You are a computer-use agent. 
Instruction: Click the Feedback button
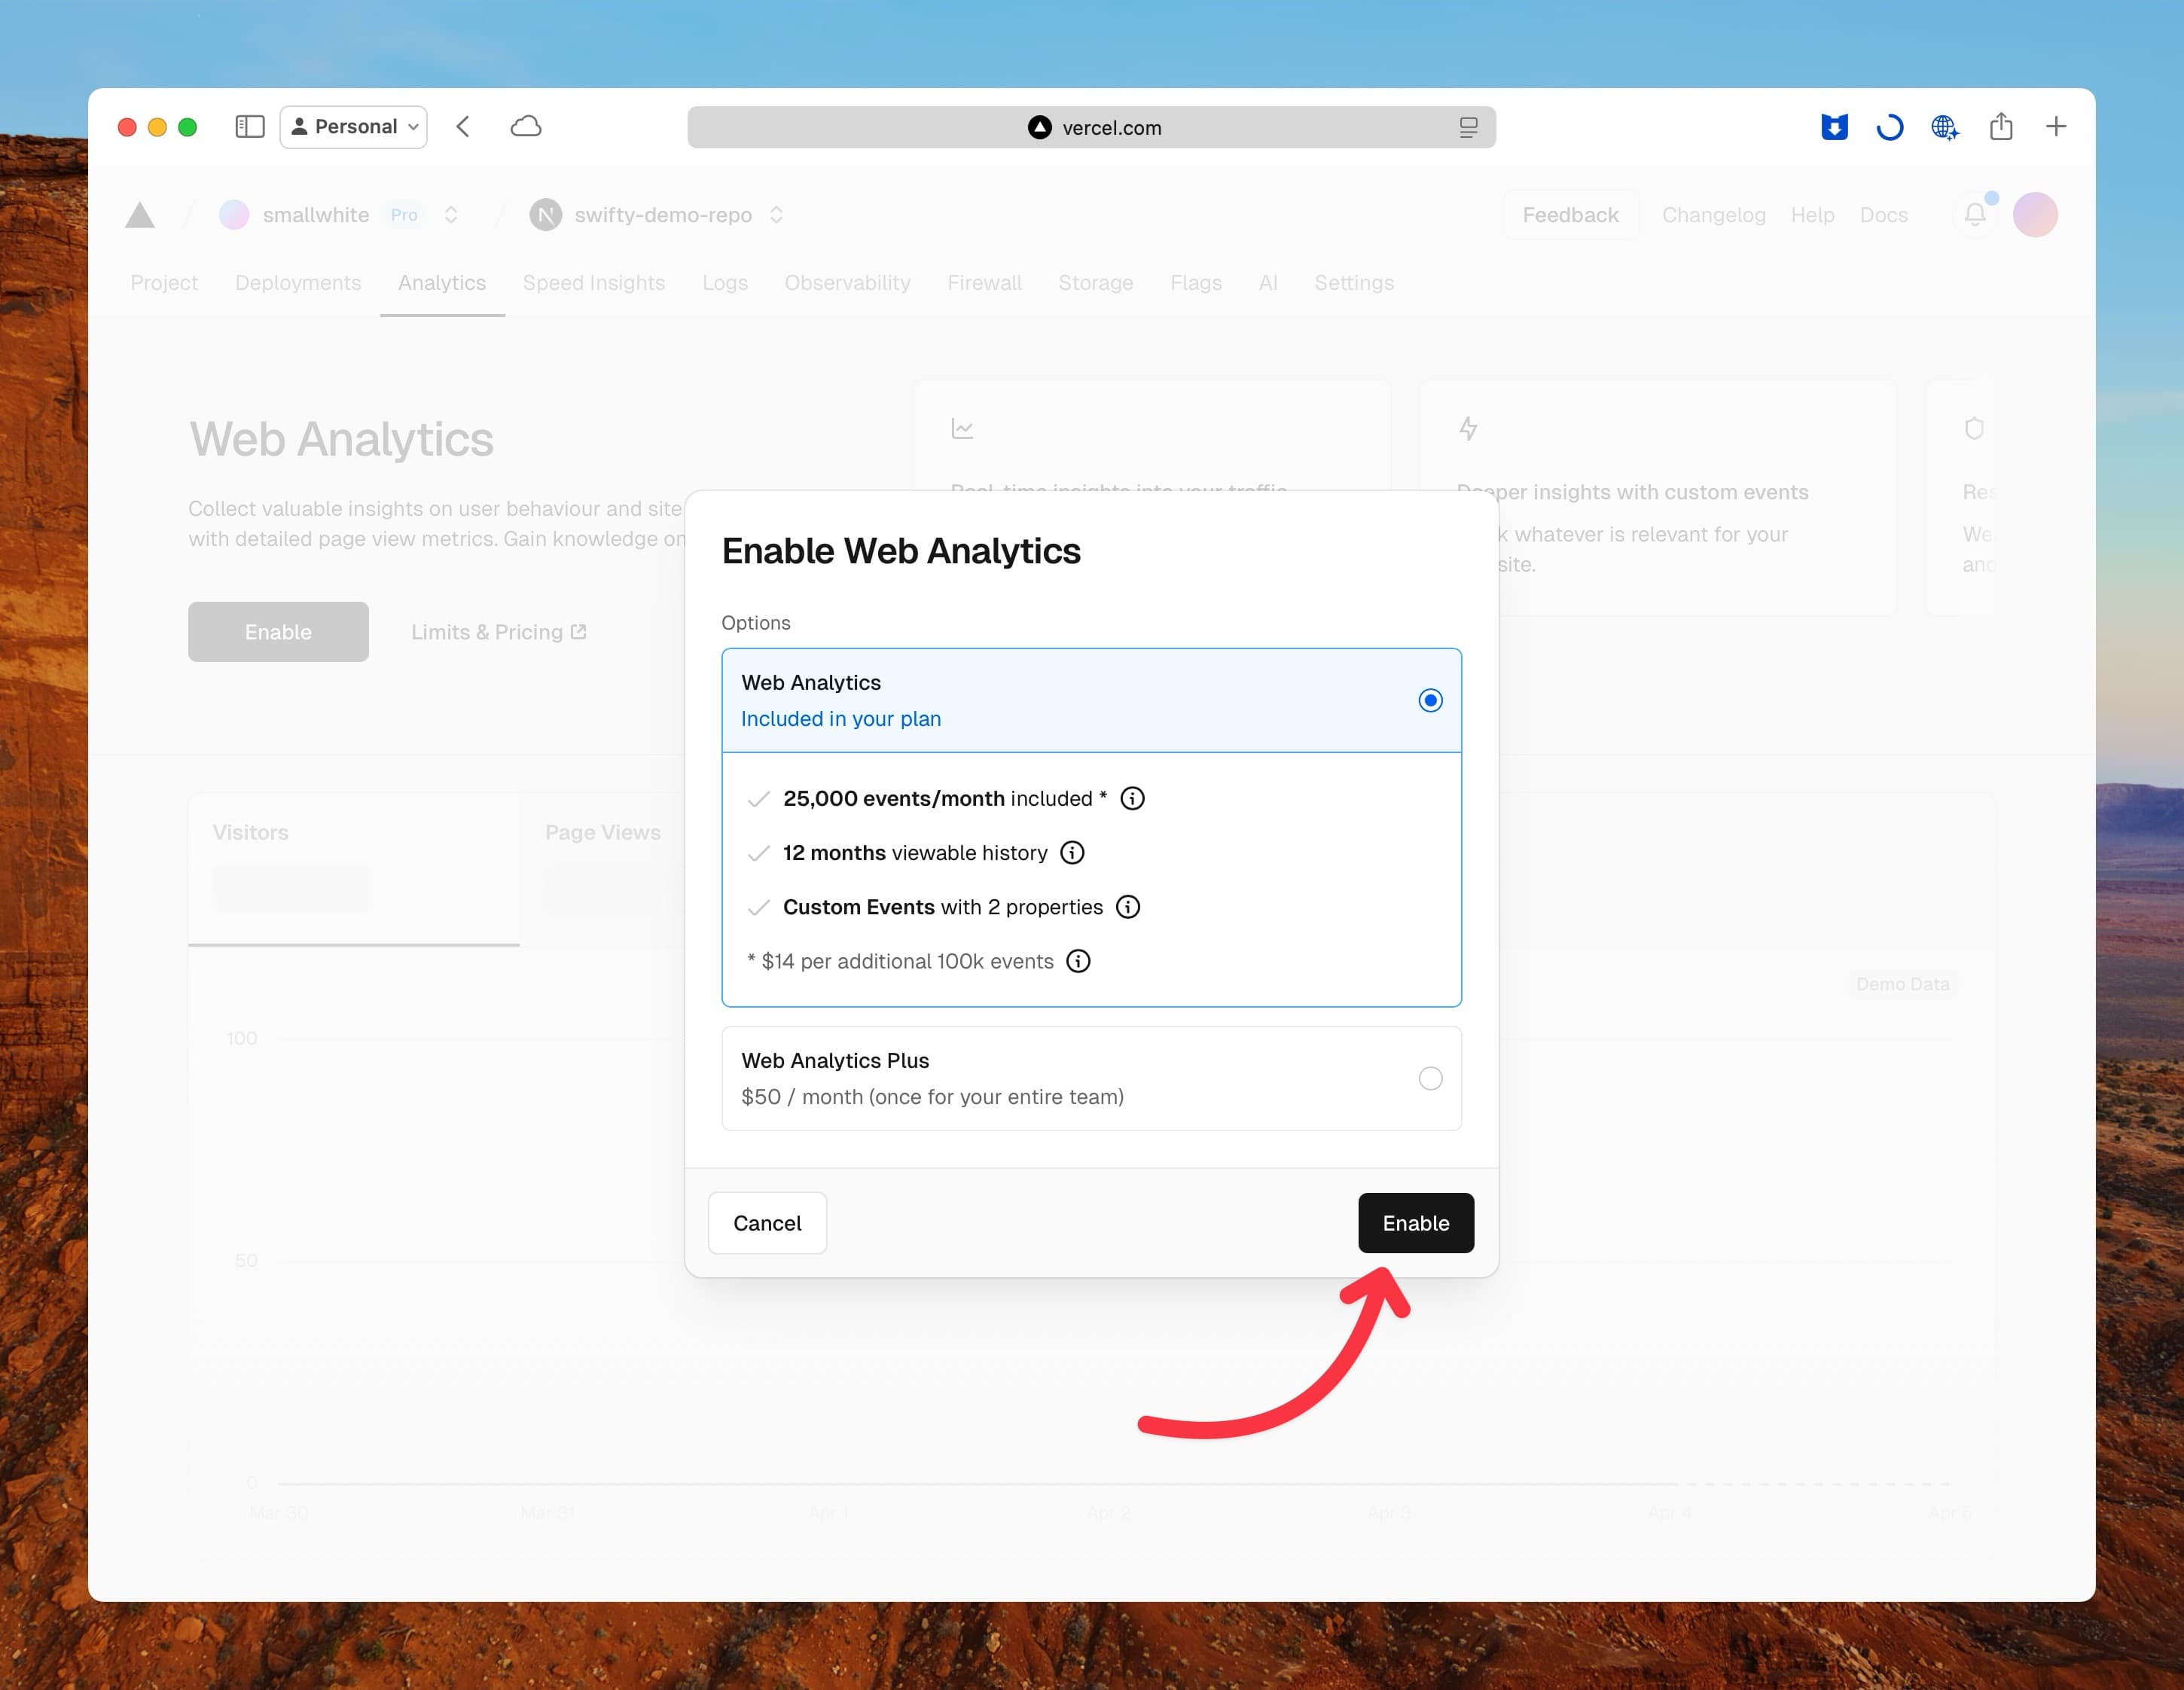[1570, 215]
